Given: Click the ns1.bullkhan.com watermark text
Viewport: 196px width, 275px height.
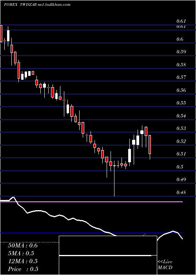Looking at the screenshot, I should (x=54, y=5).
